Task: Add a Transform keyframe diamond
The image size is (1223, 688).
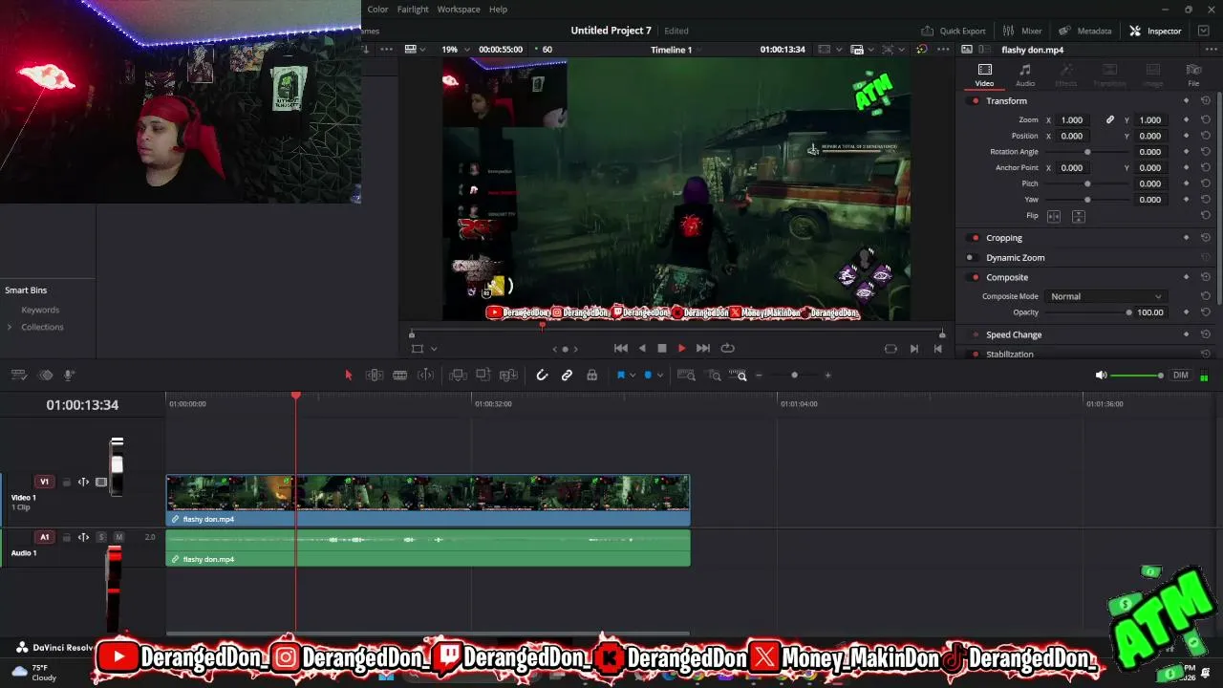Action: click(x=1187, y=100)
